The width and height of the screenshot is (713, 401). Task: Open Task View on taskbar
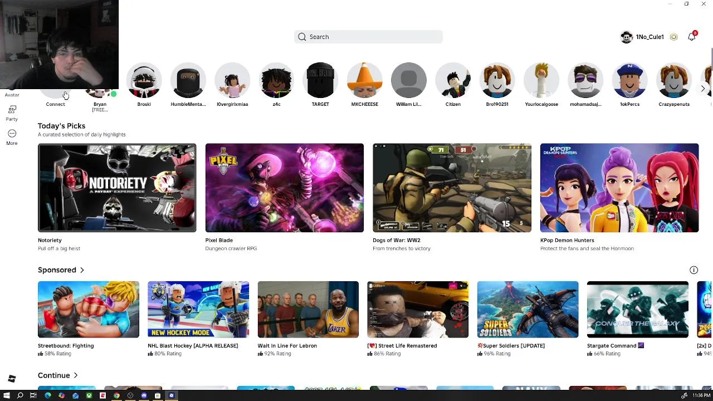coord(33,395)
